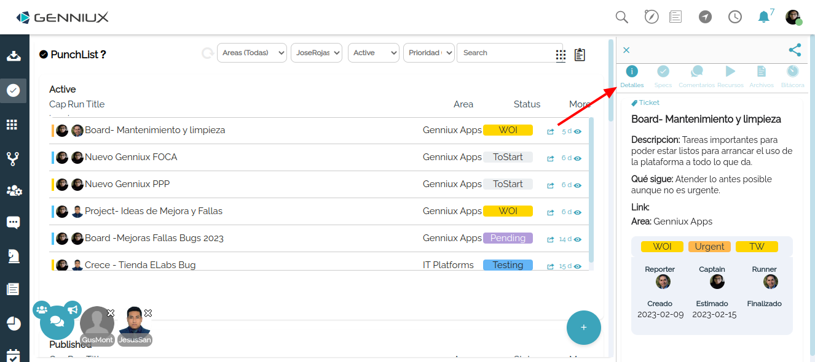Open the Nuevo Genniux PPP item

(127, 184)
